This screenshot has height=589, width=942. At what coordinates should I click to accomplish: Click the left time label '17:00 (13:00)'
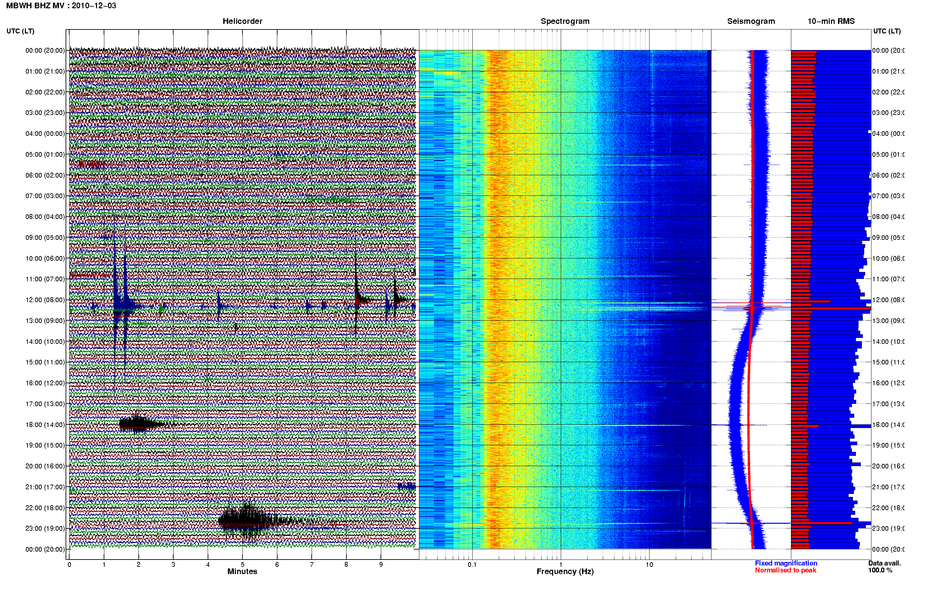click(x=45, y=403)
